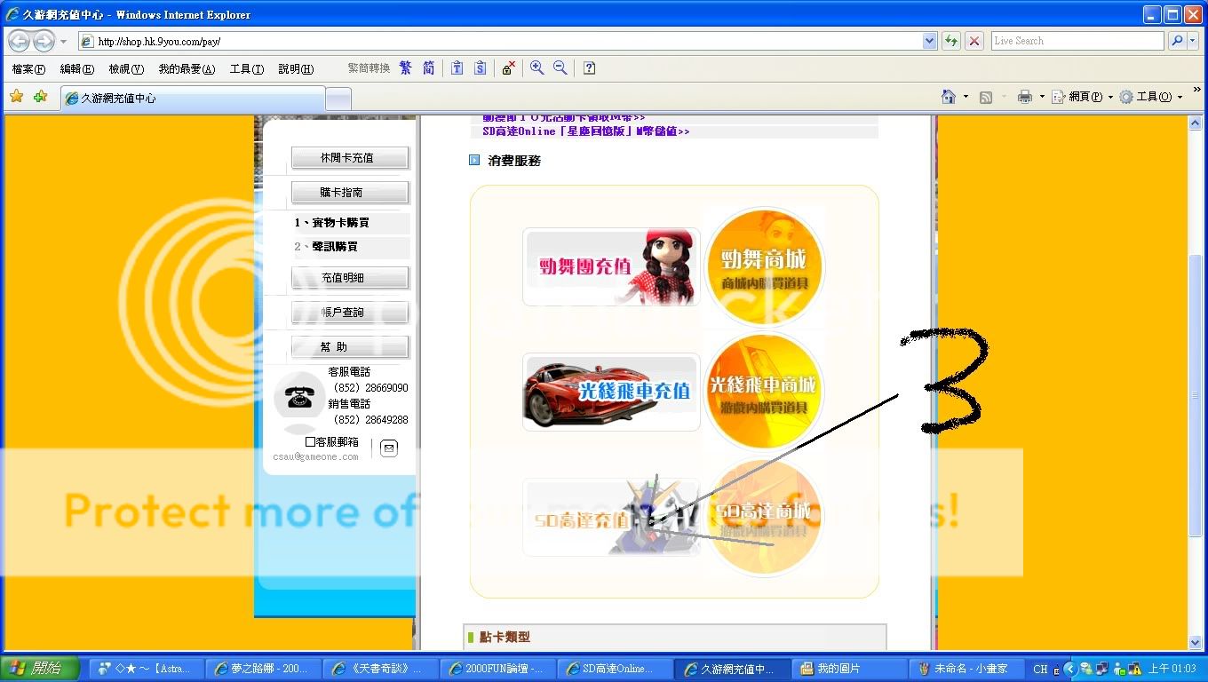Click the zoom-in magnifier toolbar icon
The image size is (1208, 682).
click(x=536, y=68)
